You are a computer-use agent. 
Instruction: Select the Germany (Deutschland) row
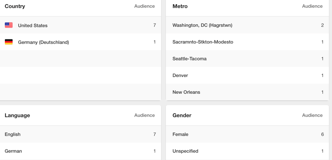tap(80, 42)
